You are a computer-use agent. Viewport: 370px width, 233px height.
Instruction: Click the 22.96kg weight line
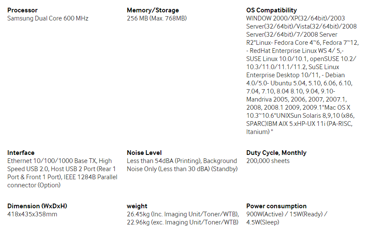pyautogui.click(x=182, y=222)
